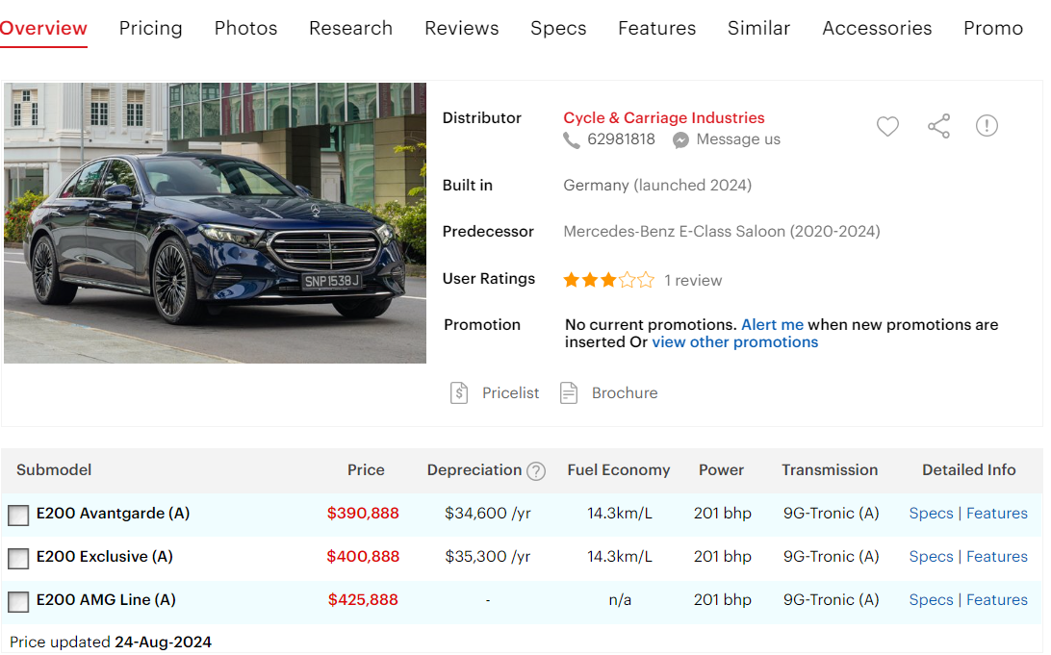Click the Depreciation column header

[x=474, y=470]
